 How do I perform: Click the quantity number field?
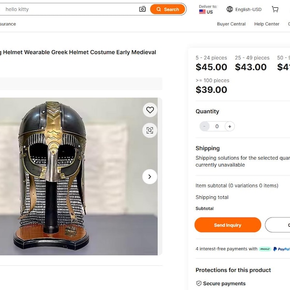point(217,126)
